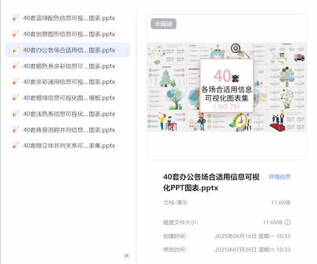Click the PPTX icon of 40套鱼骨流程并列信息
Viewport: 317px width, 264px height.
pyautogui.click(x=15, y=130)
